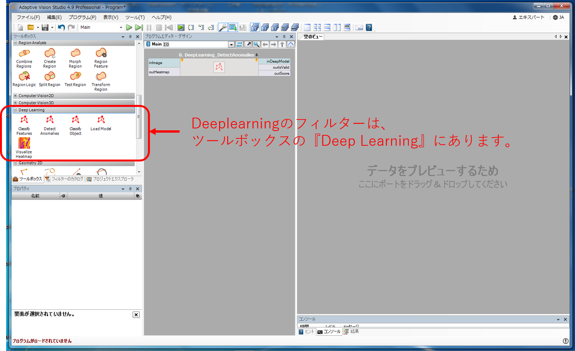Select Region Feature tool
575x351 pixels.
(x=101, y=58)
